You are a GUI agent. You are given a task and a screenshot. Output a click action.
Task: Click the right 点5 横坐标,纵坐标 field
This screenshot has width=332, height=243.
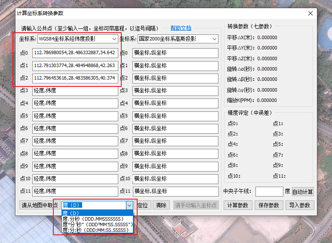tap(175, 116)
